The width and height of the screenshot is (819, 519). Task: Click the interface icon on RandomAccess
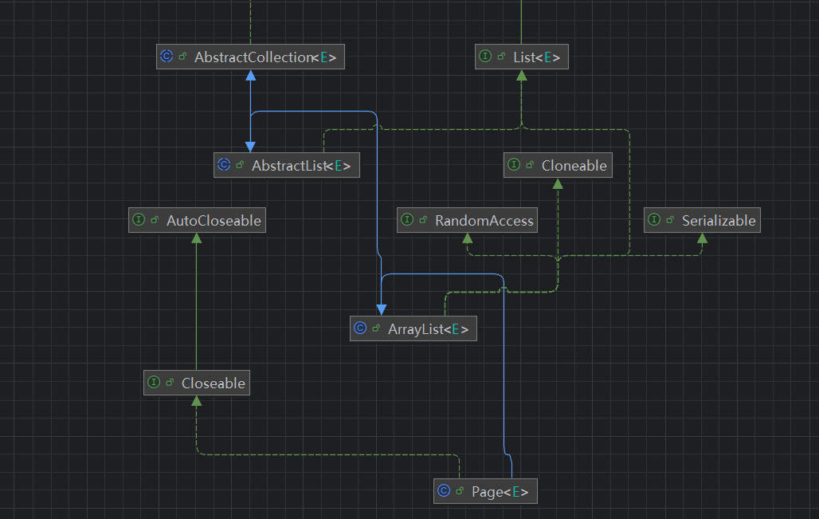pos(407,219)
